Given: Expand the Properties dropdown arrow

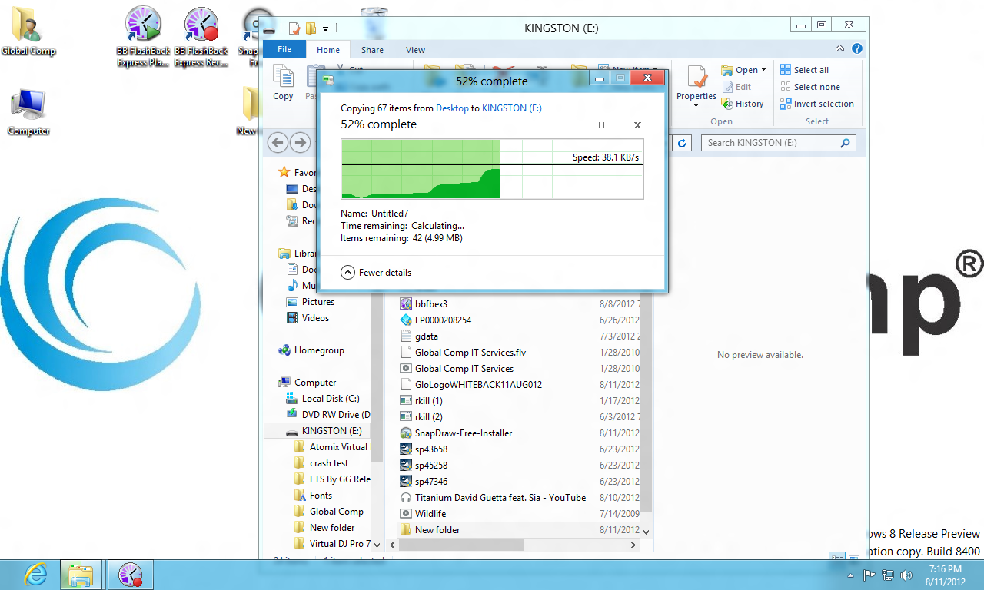Looking at the screenshot, I should [696, 106].
